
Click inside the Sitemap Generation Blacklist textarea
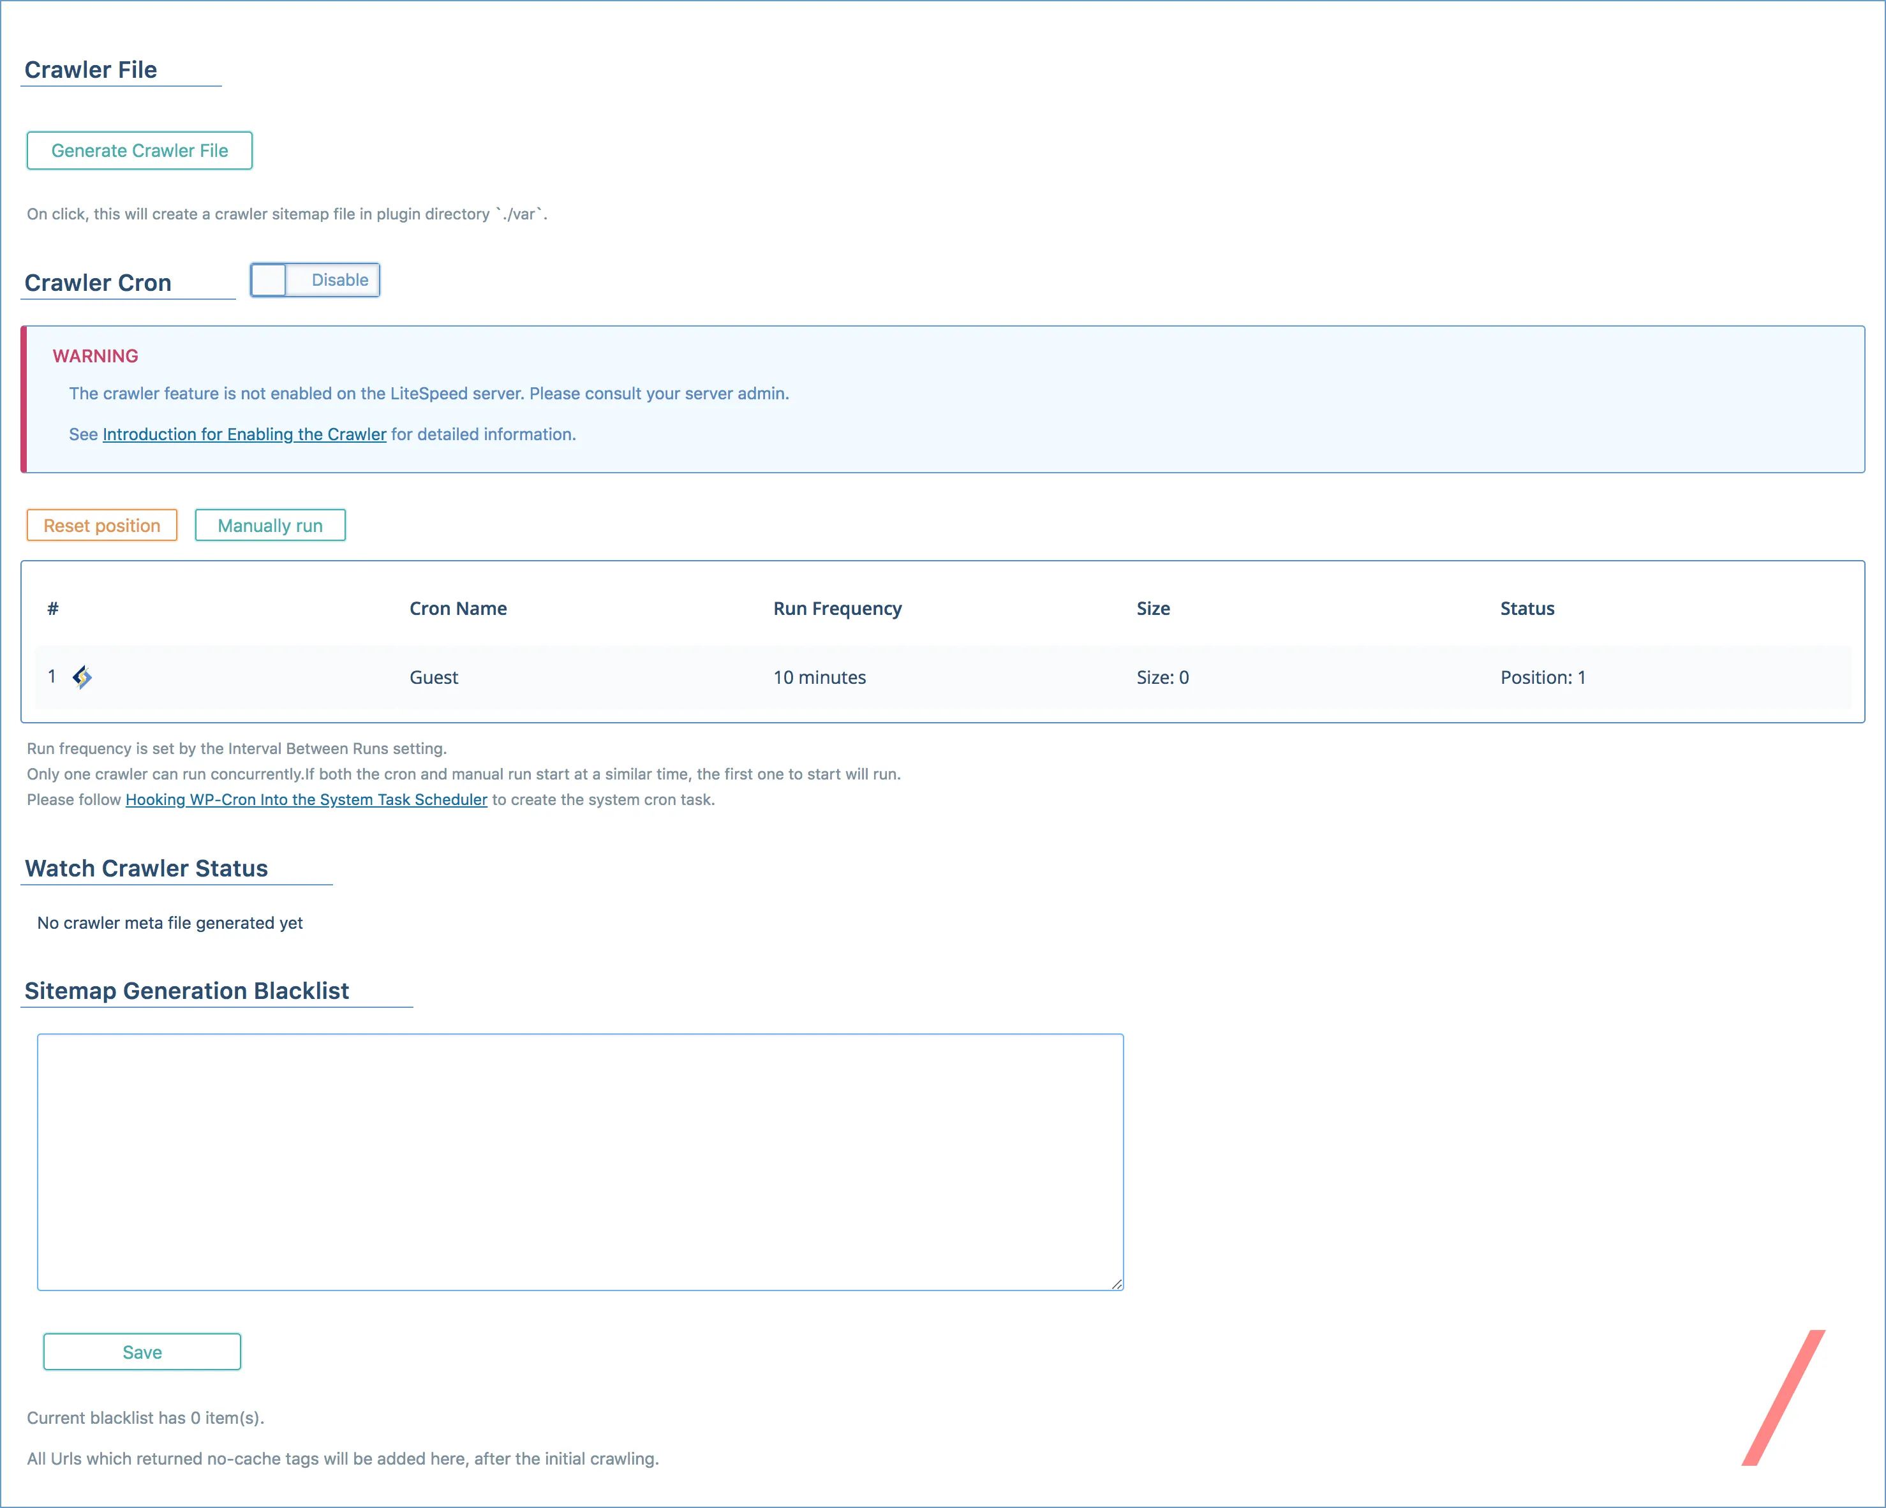pyautogui.click(x=580, y=1162)
